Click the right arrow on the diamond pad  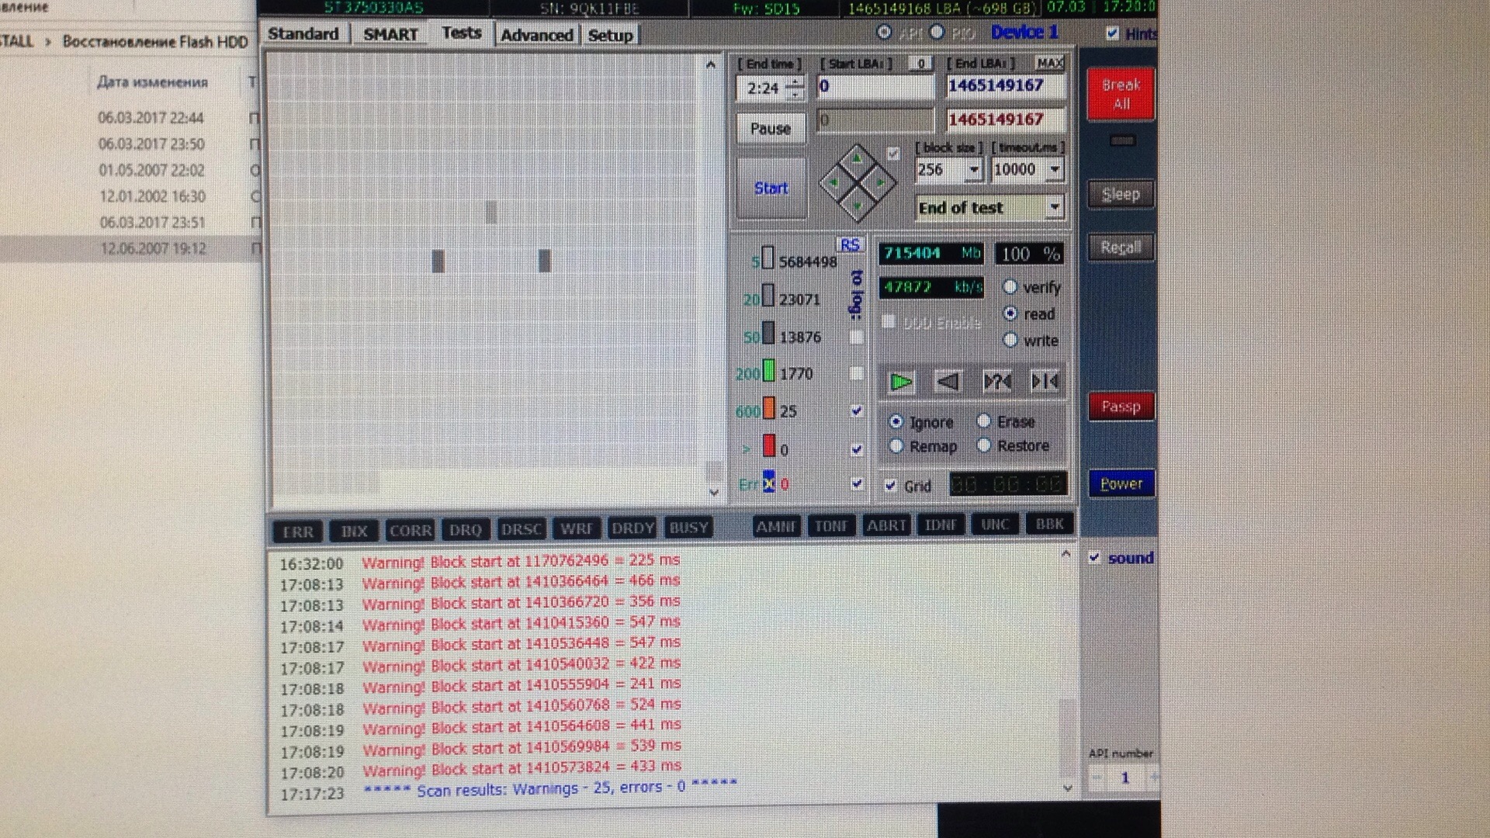pos(882,183)
